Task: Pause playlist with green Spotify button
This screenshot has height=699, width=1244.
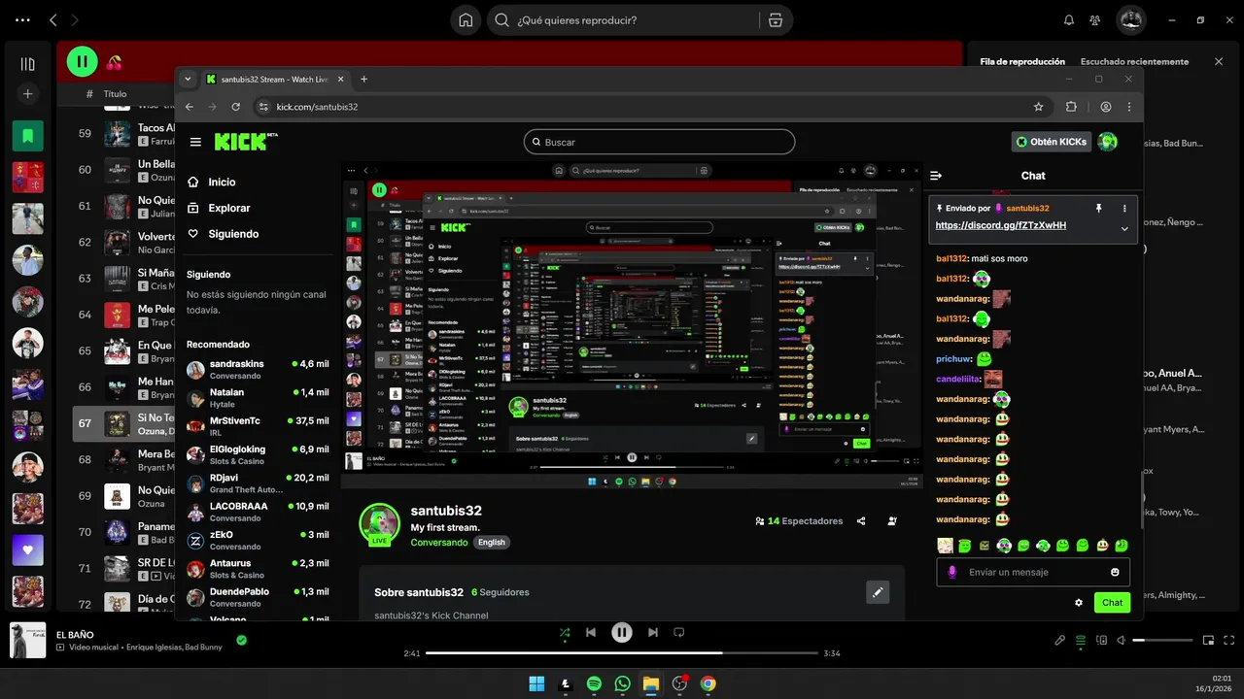Action: click(82, 62)
